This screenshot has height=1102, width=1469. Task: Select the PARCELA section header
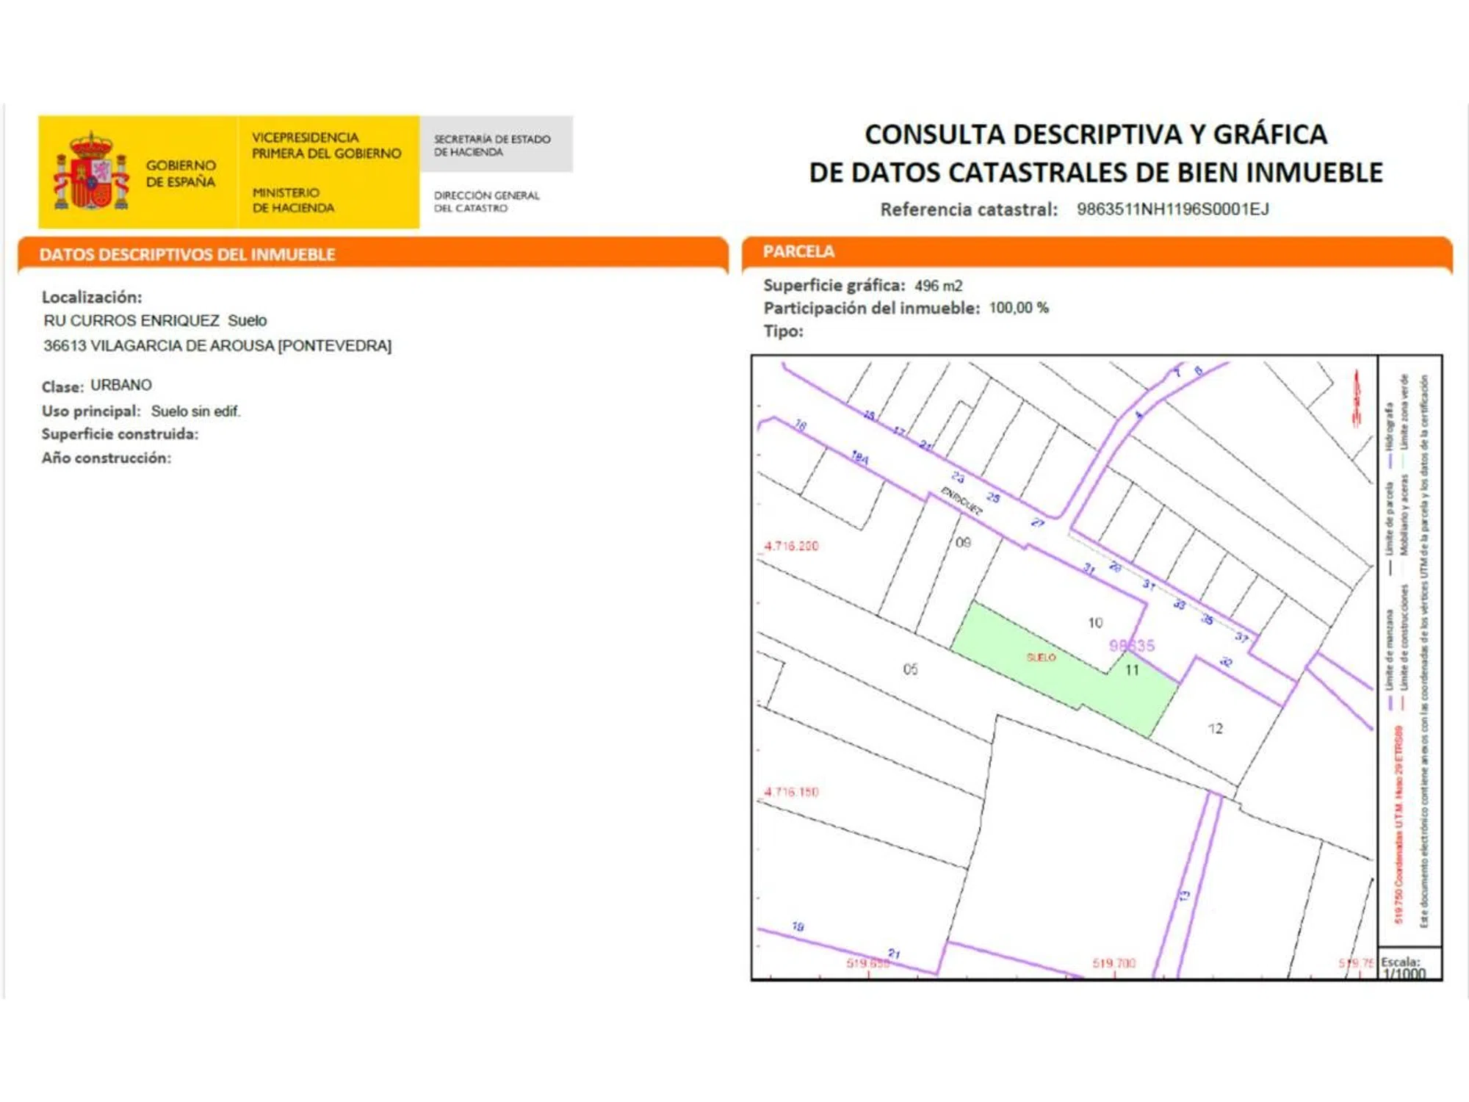tap(798, 252)
